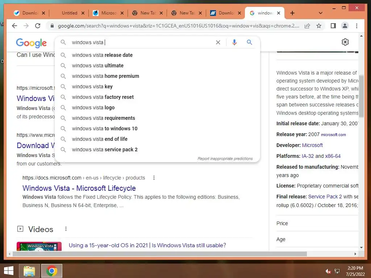
Task: Click the Service Pack 2 link
Action: pos(325,197)
